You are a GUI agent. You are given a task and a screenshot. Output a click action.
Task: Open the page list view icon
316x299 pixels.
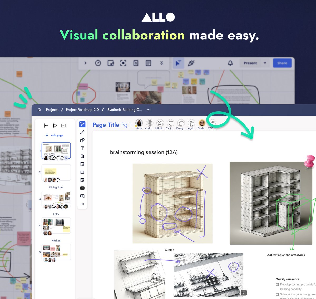[x=64, y=126]
